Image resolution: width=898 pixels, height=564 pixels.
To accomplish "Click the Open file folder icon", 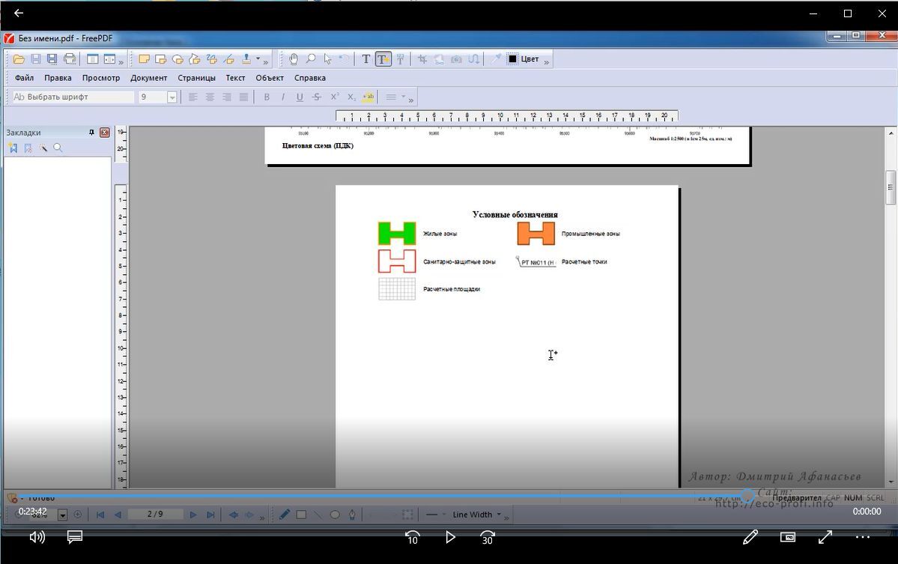I will click(x=19, y=59).
